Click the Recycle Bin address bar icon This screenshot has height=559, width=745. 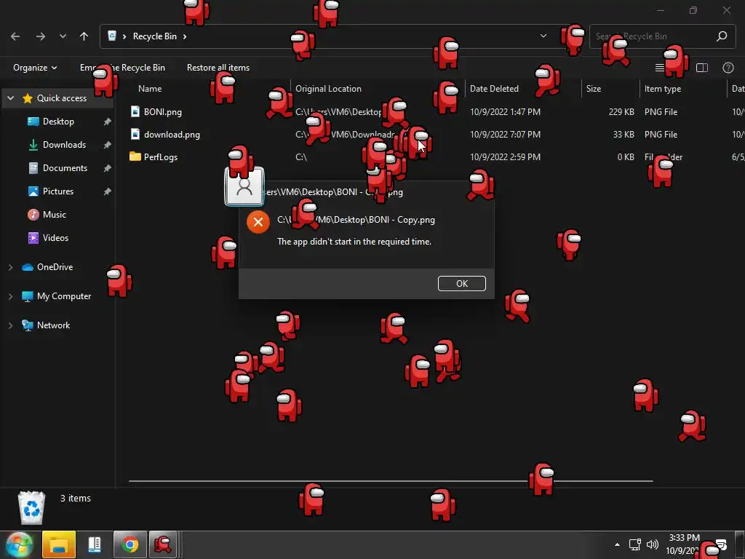[x=112, y=36]
